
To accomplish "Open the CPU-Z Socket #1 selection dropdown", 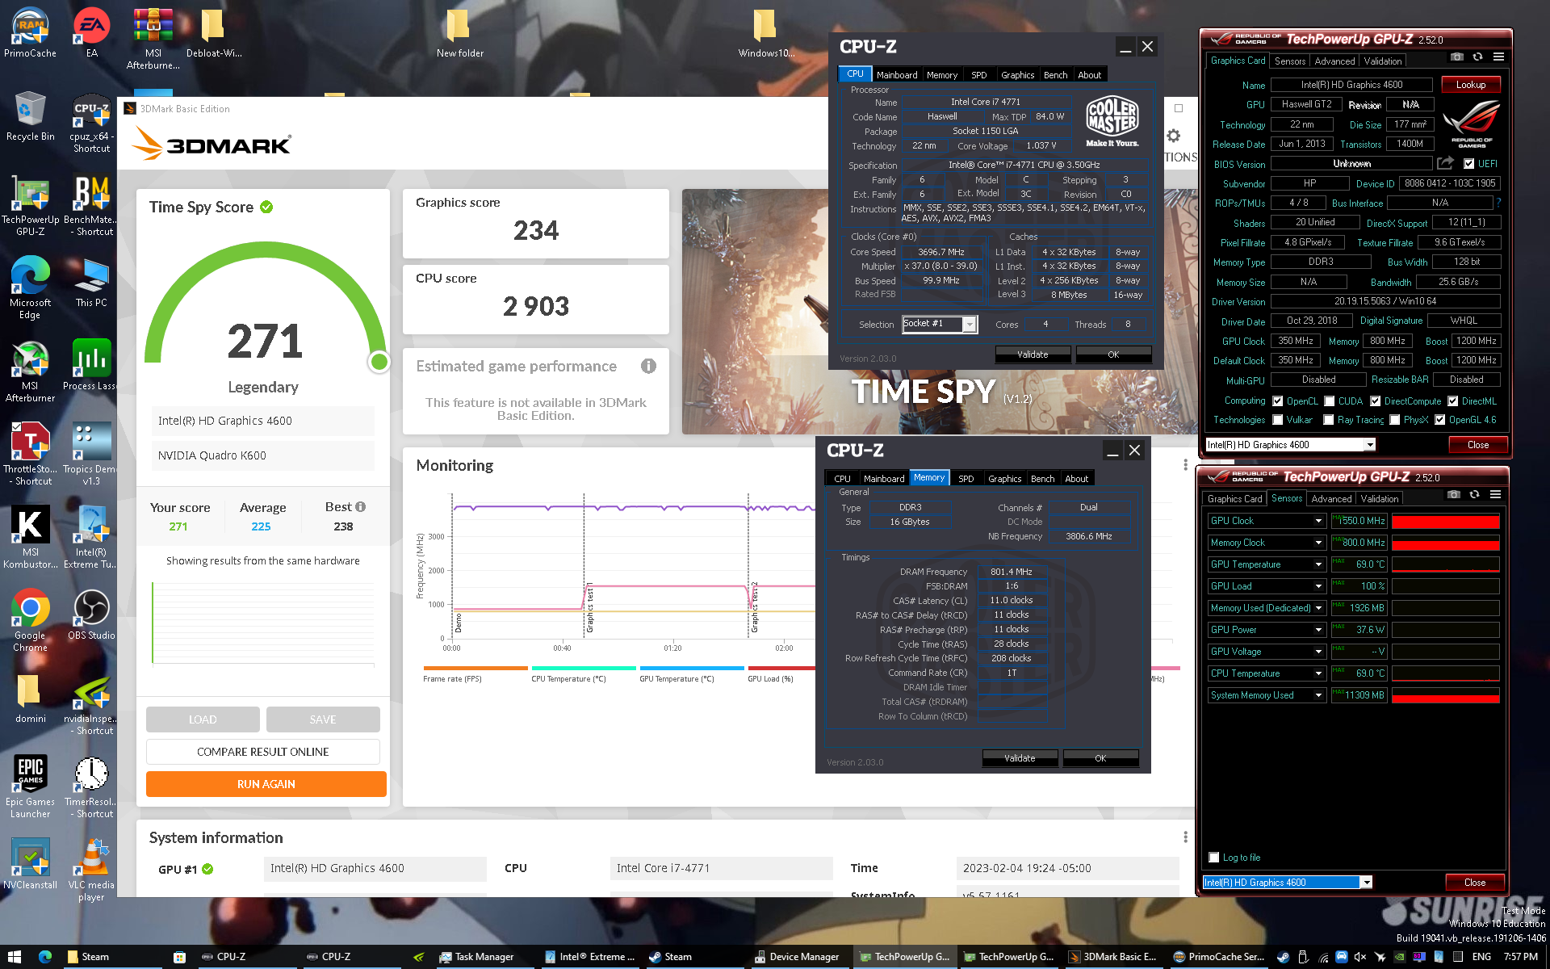I will click(970, 324).
